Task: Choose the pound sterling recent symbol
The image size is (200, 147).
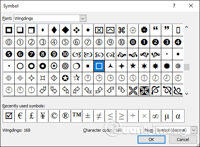Action: [x=31, y=116]
